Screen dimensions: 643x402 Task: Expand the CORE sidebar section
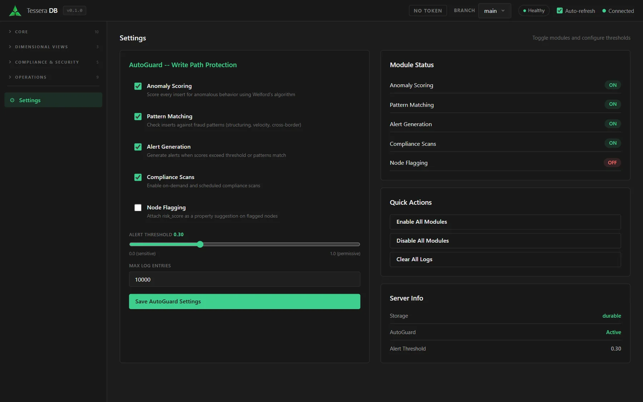tap(54, 32)
